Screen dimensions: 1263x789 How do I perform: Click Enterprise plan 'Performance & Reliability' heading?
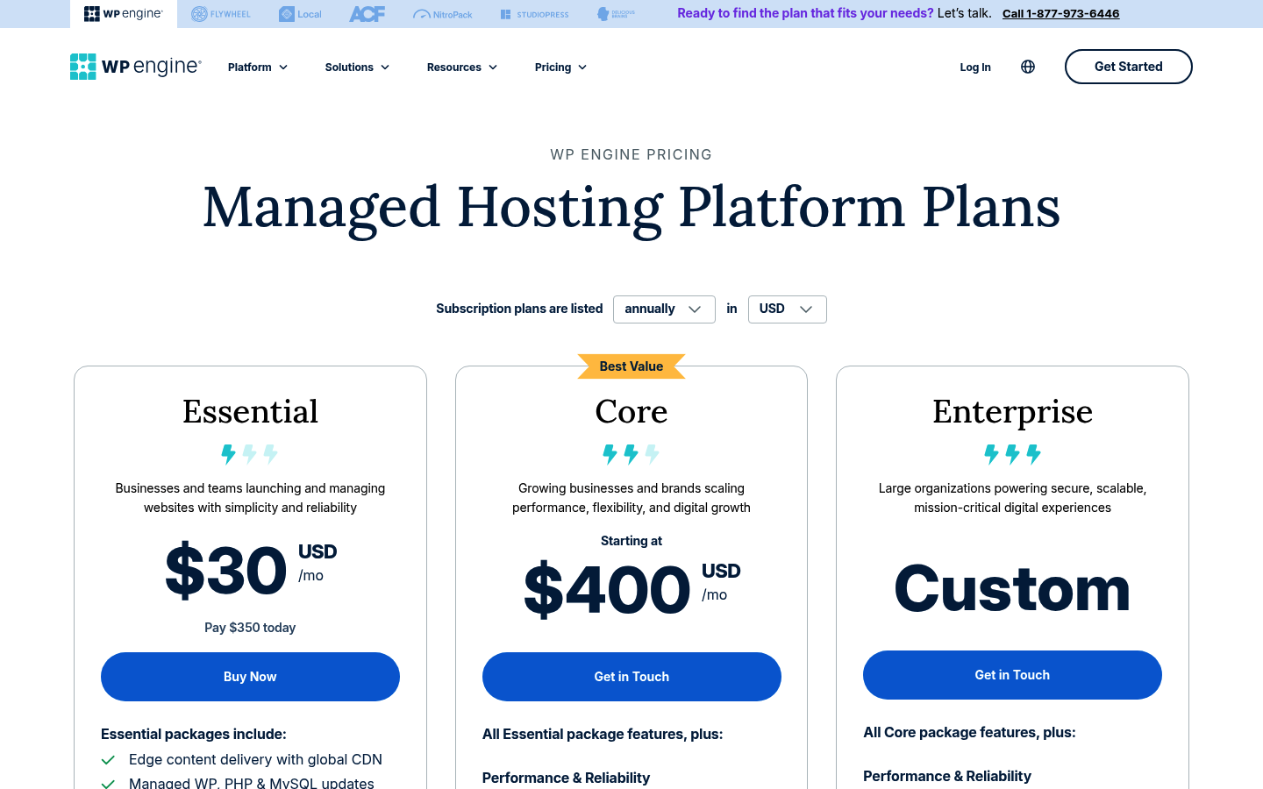pos(947,776)
